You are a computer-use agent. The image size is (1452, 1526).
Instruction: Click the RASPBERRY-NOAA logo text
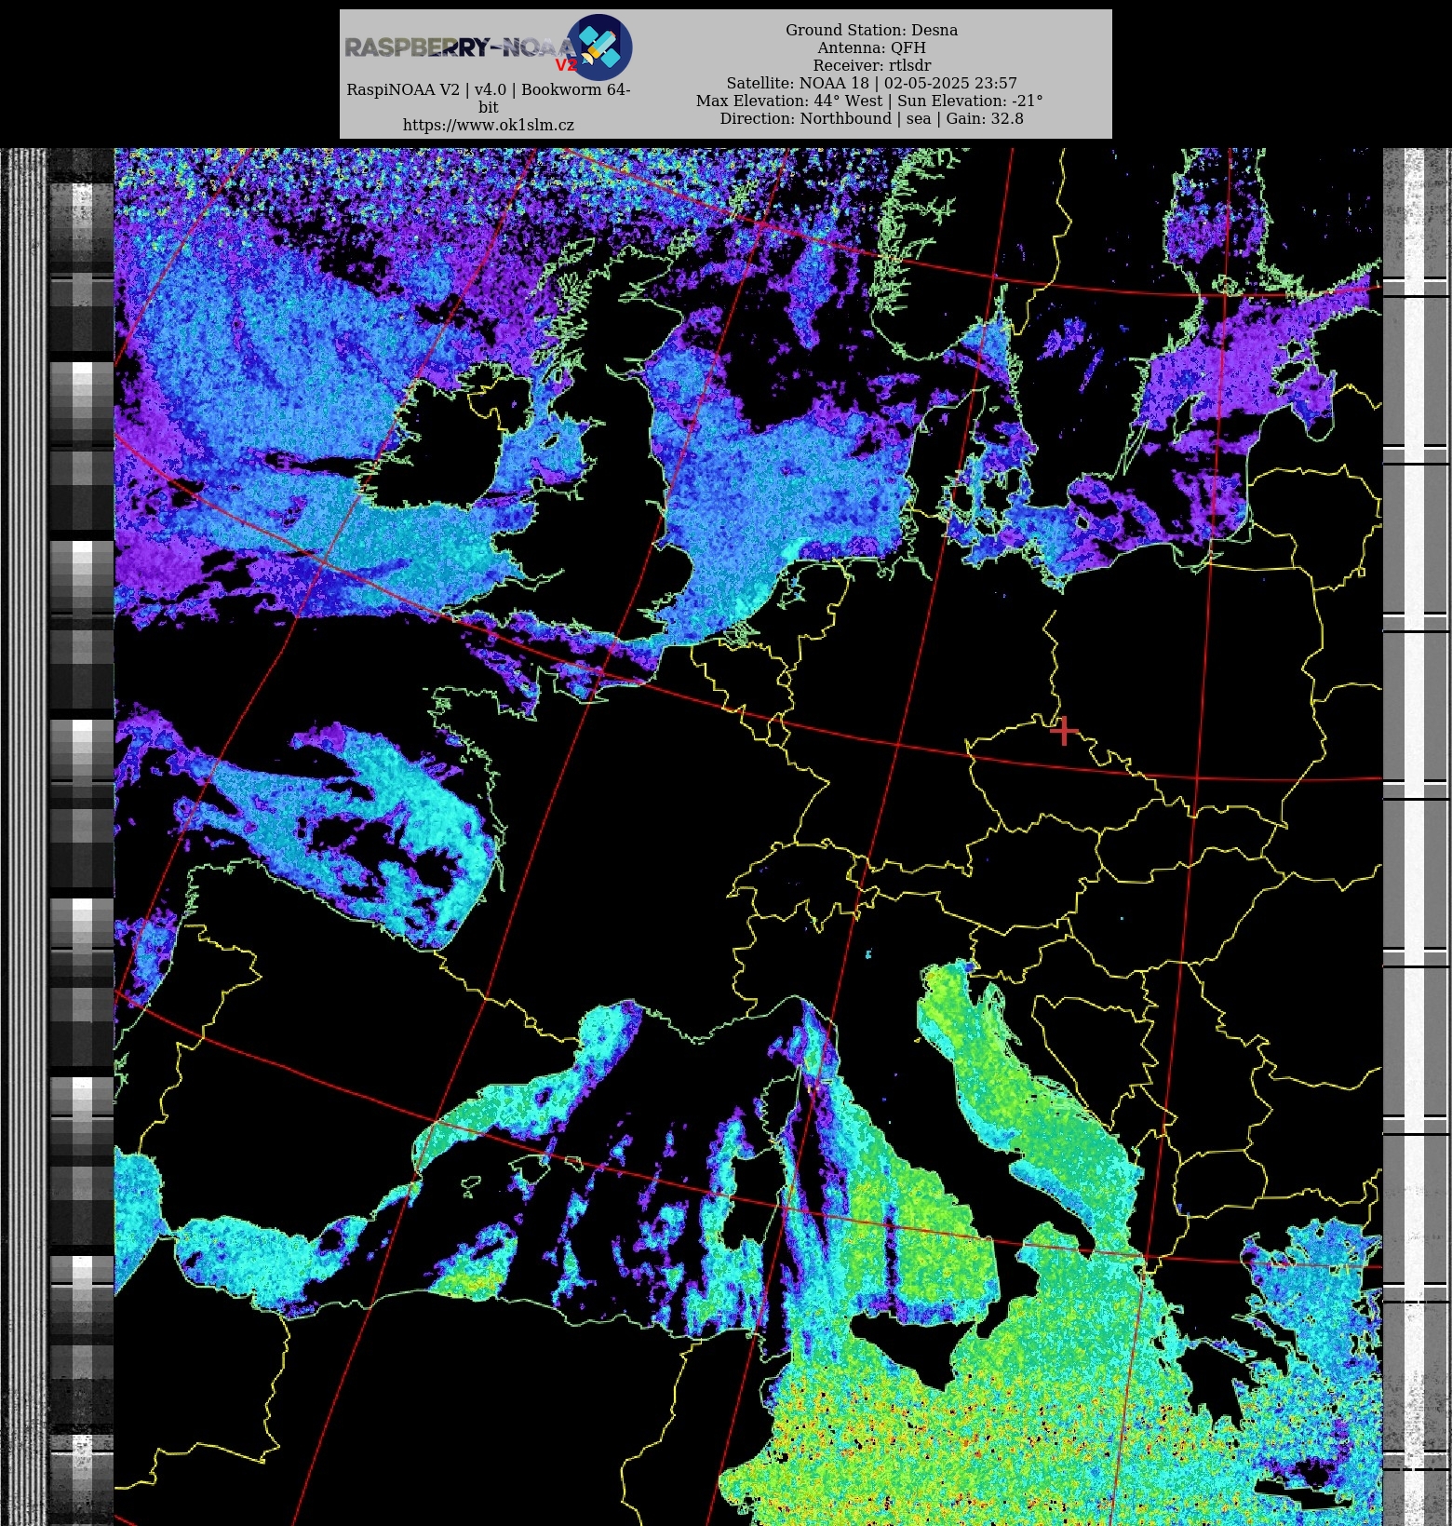tap(461, 47)
